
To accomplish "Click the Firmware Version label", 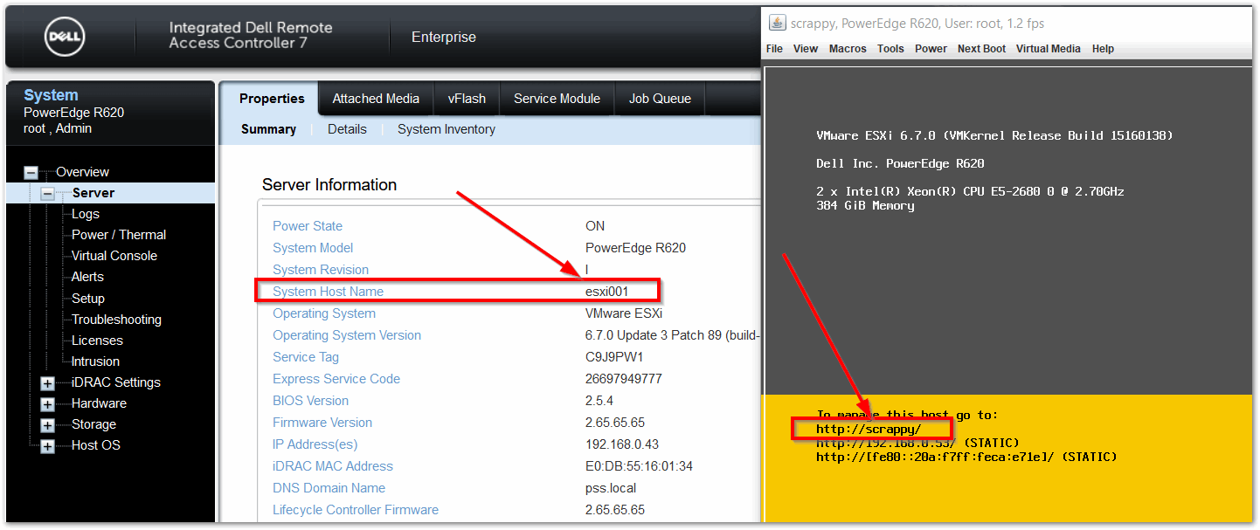I will 322,423.
